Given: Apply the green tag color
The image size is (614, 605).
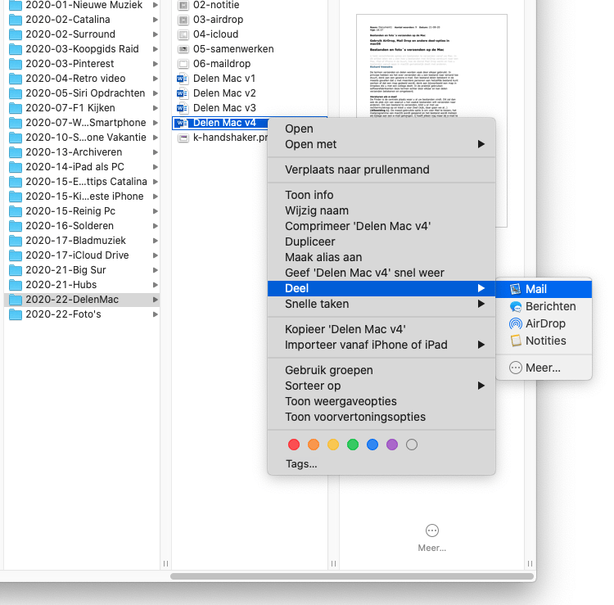Looking at the screenshot, I should 353,445.
